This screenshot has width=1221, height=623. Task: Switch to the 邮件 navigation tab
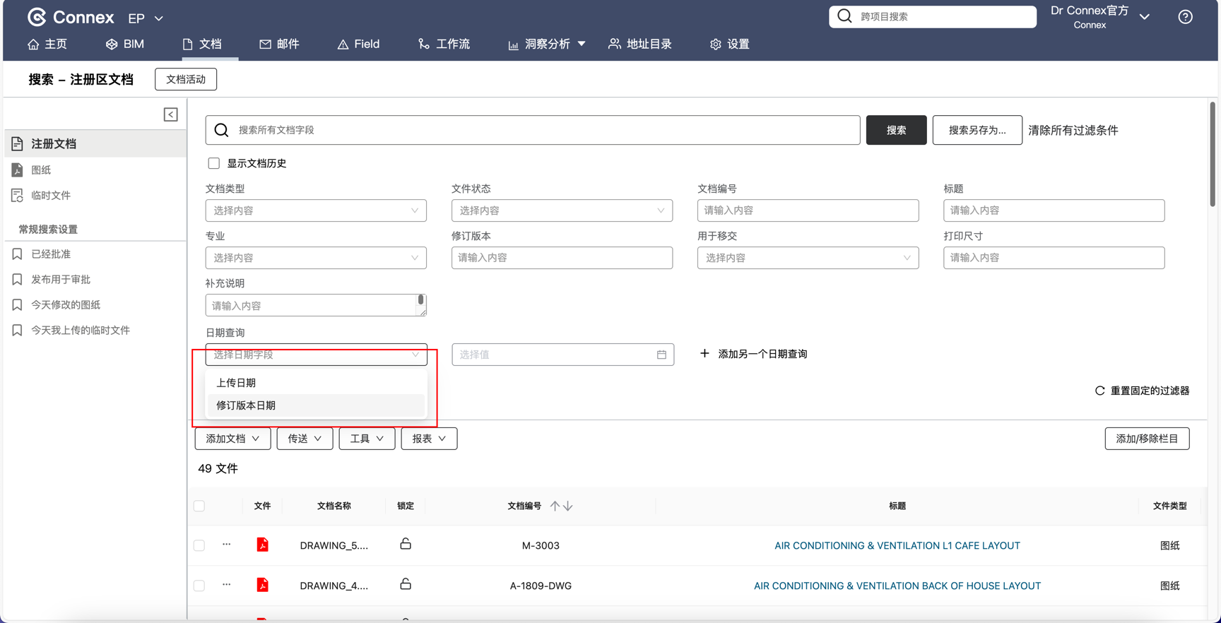click(280, 44)
